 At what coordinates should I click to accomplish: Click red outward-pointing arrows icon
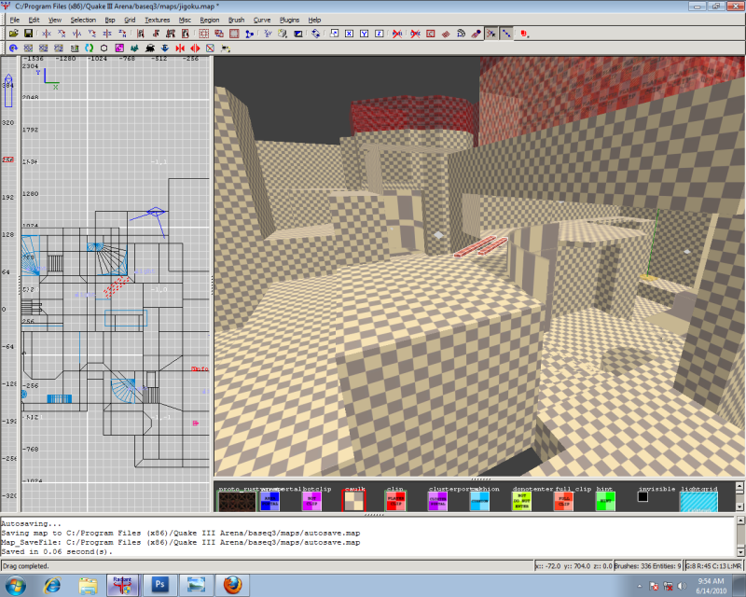point(195,49)
